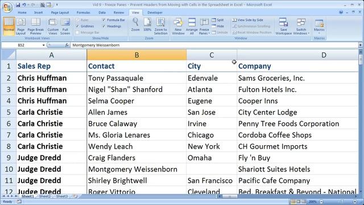This screenshot has width=364, height=205.
Task: Open the Name Box dropdown arrow
Action: point(43,45)
